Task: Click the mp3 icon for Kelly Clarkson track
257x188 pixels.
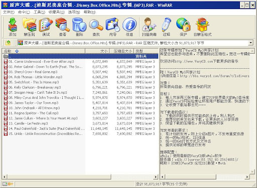Action: 6,87
